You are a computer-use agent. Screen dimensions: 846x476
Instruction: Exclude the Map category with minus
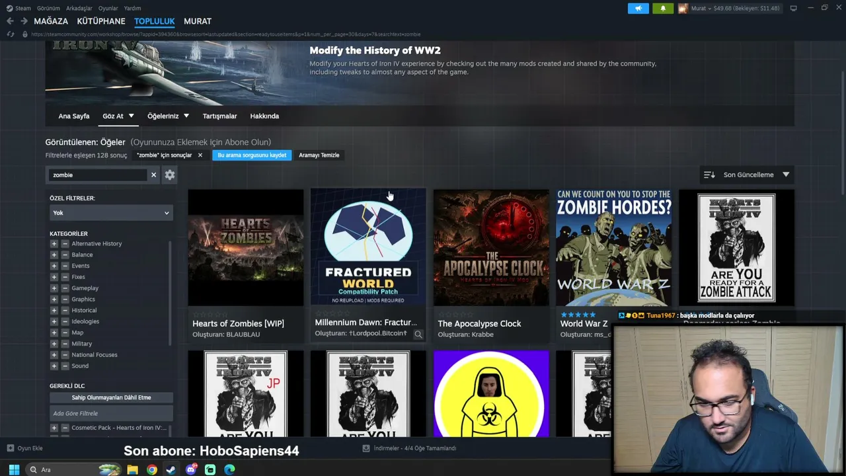pyautogui.click(x=65, y=333)
